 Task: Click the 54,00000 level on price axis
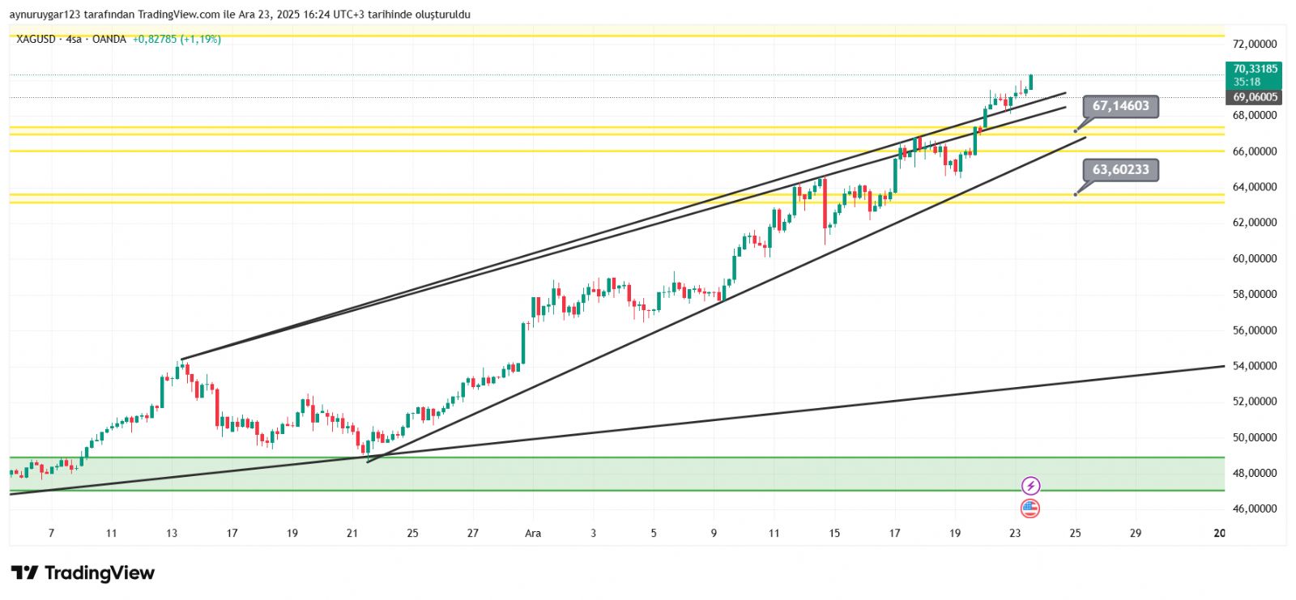pos(1255,366)
